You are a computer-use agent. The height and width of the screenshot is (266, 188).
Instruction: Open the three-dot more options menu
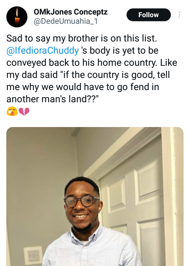tap(179, 15)
